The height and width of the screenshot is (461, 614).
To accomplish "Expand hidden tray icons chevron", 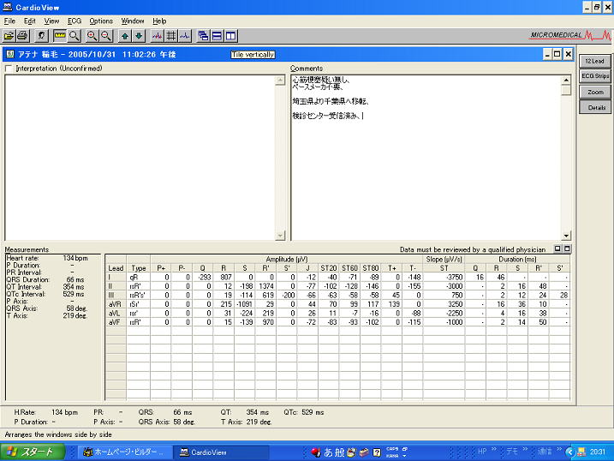I will click(569, 452).
